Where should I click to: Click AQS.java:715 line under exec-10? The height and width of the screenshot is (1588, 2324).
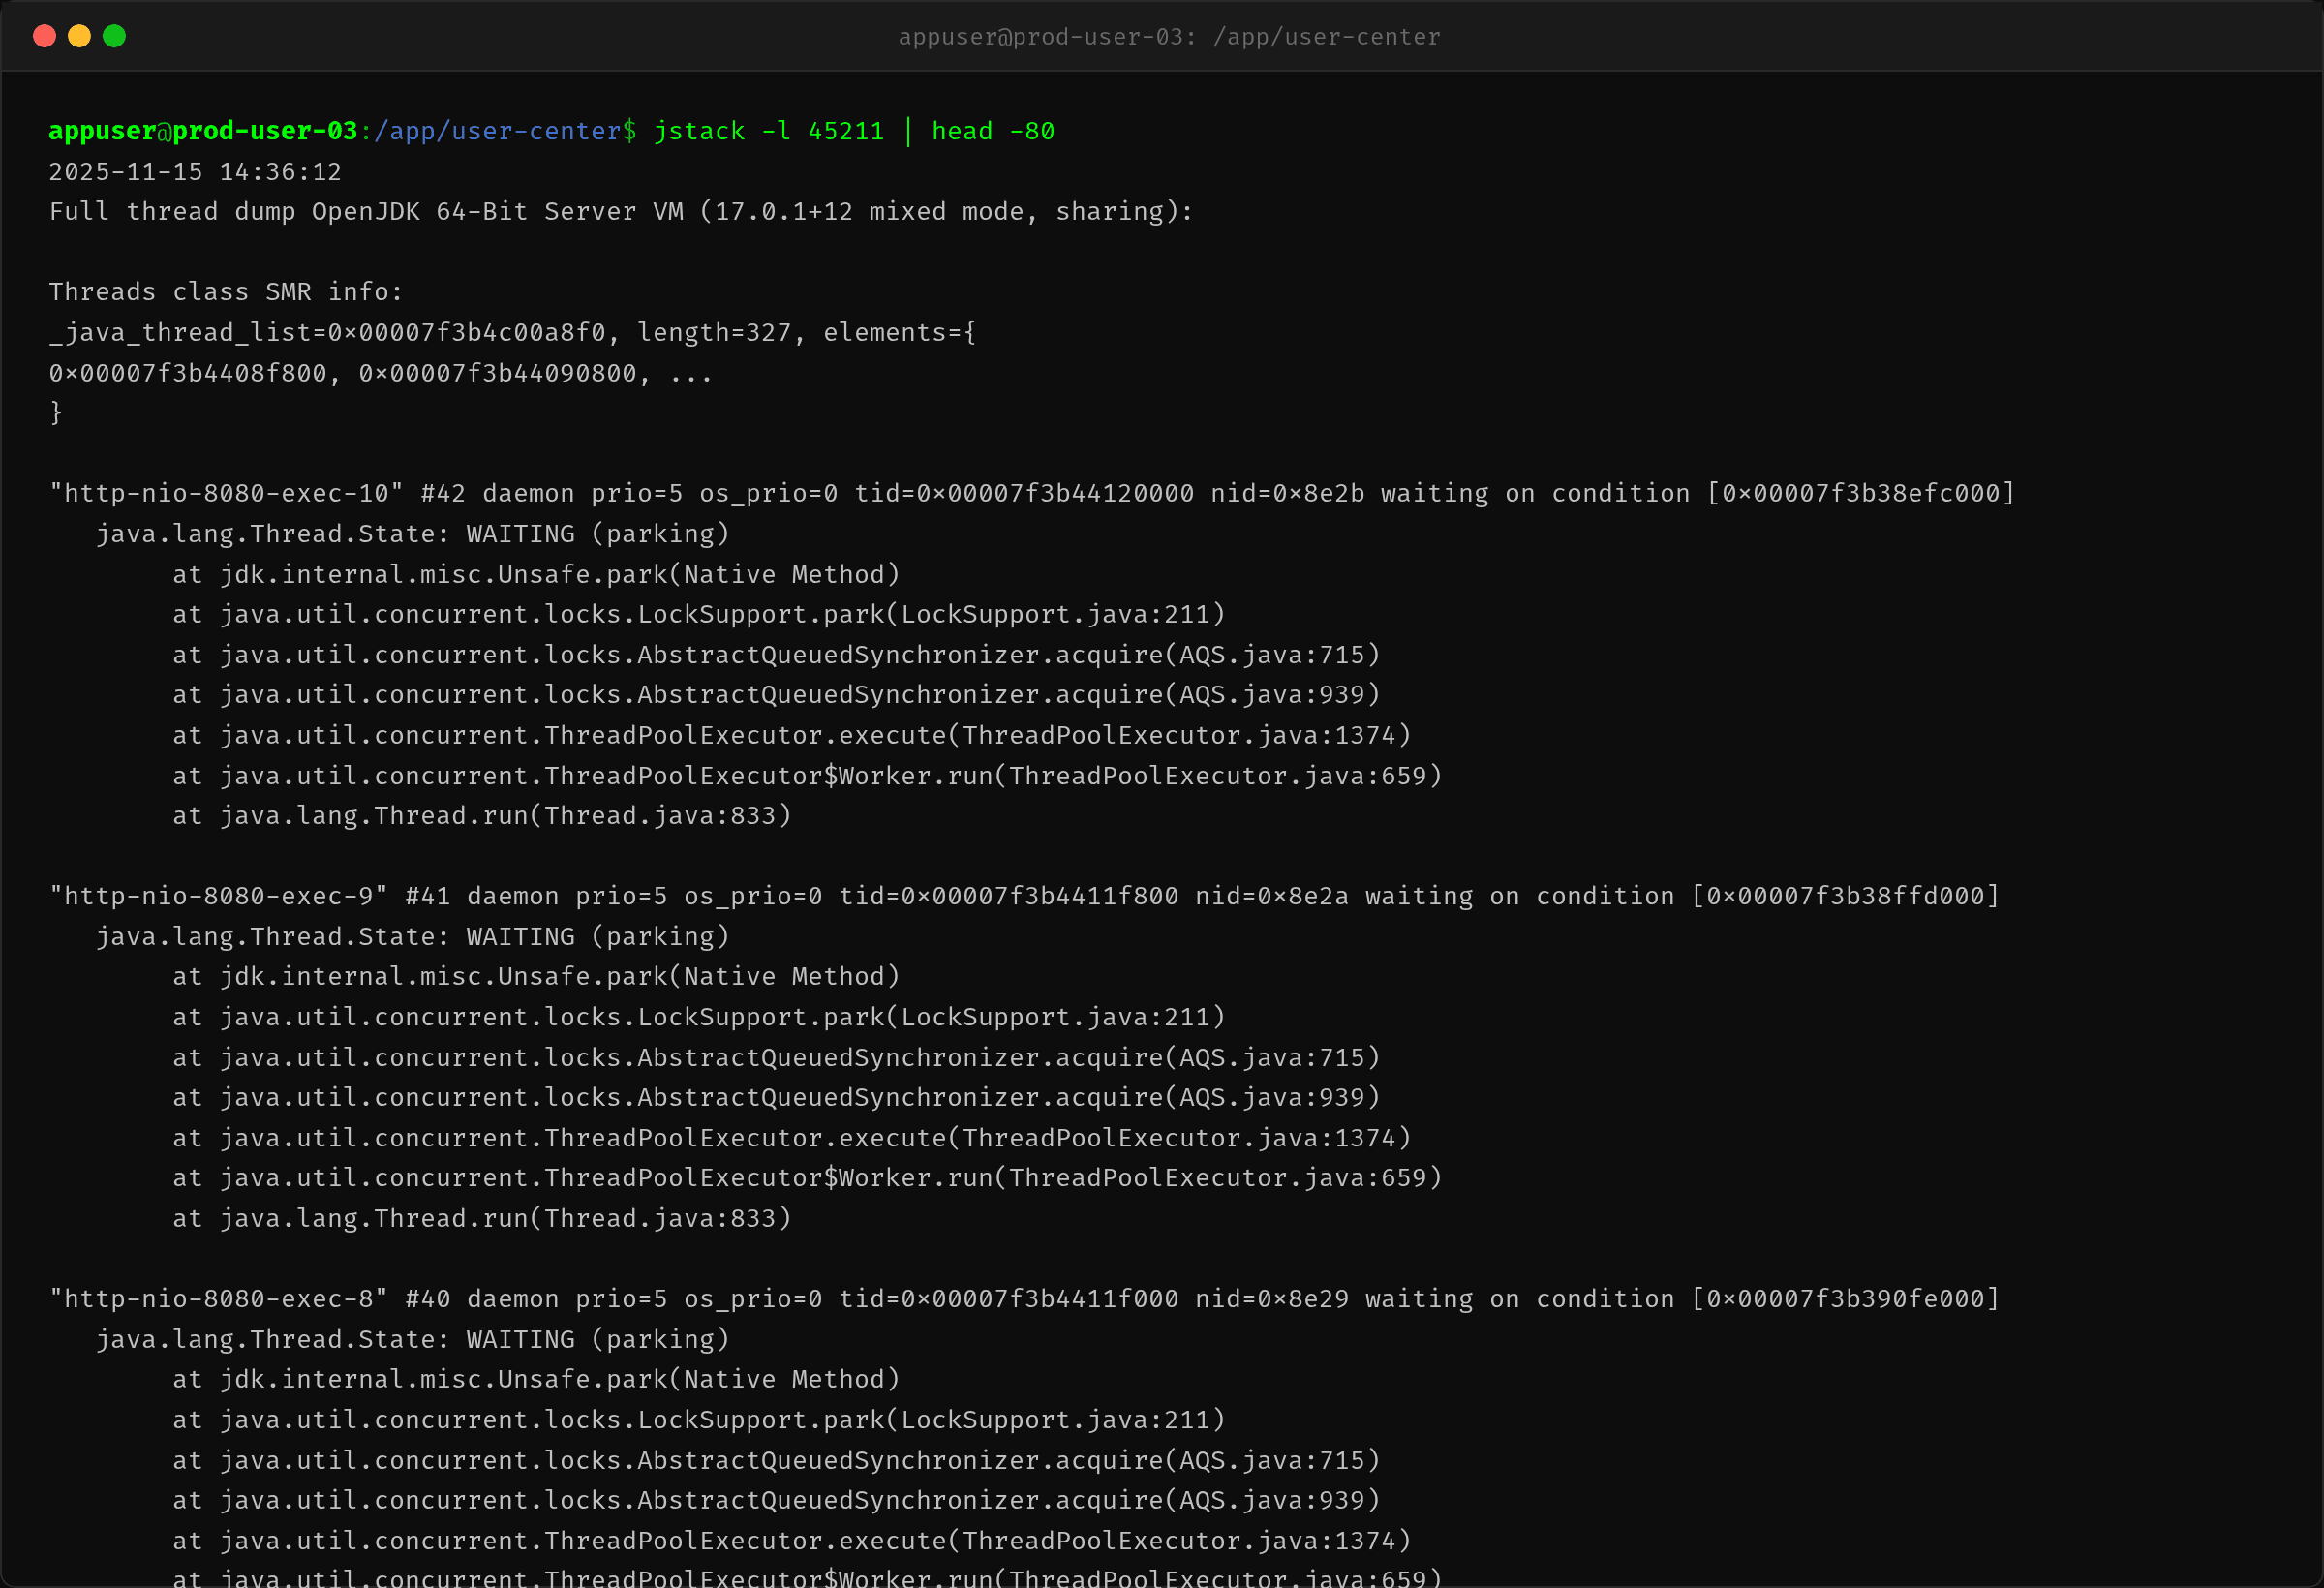(776, 655)
